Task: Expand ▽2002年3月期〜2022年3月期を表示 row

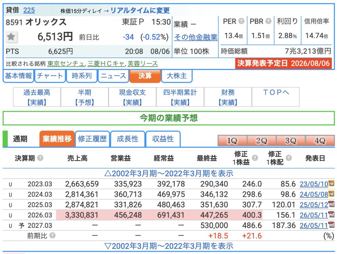Action: [x=169, y=246]
